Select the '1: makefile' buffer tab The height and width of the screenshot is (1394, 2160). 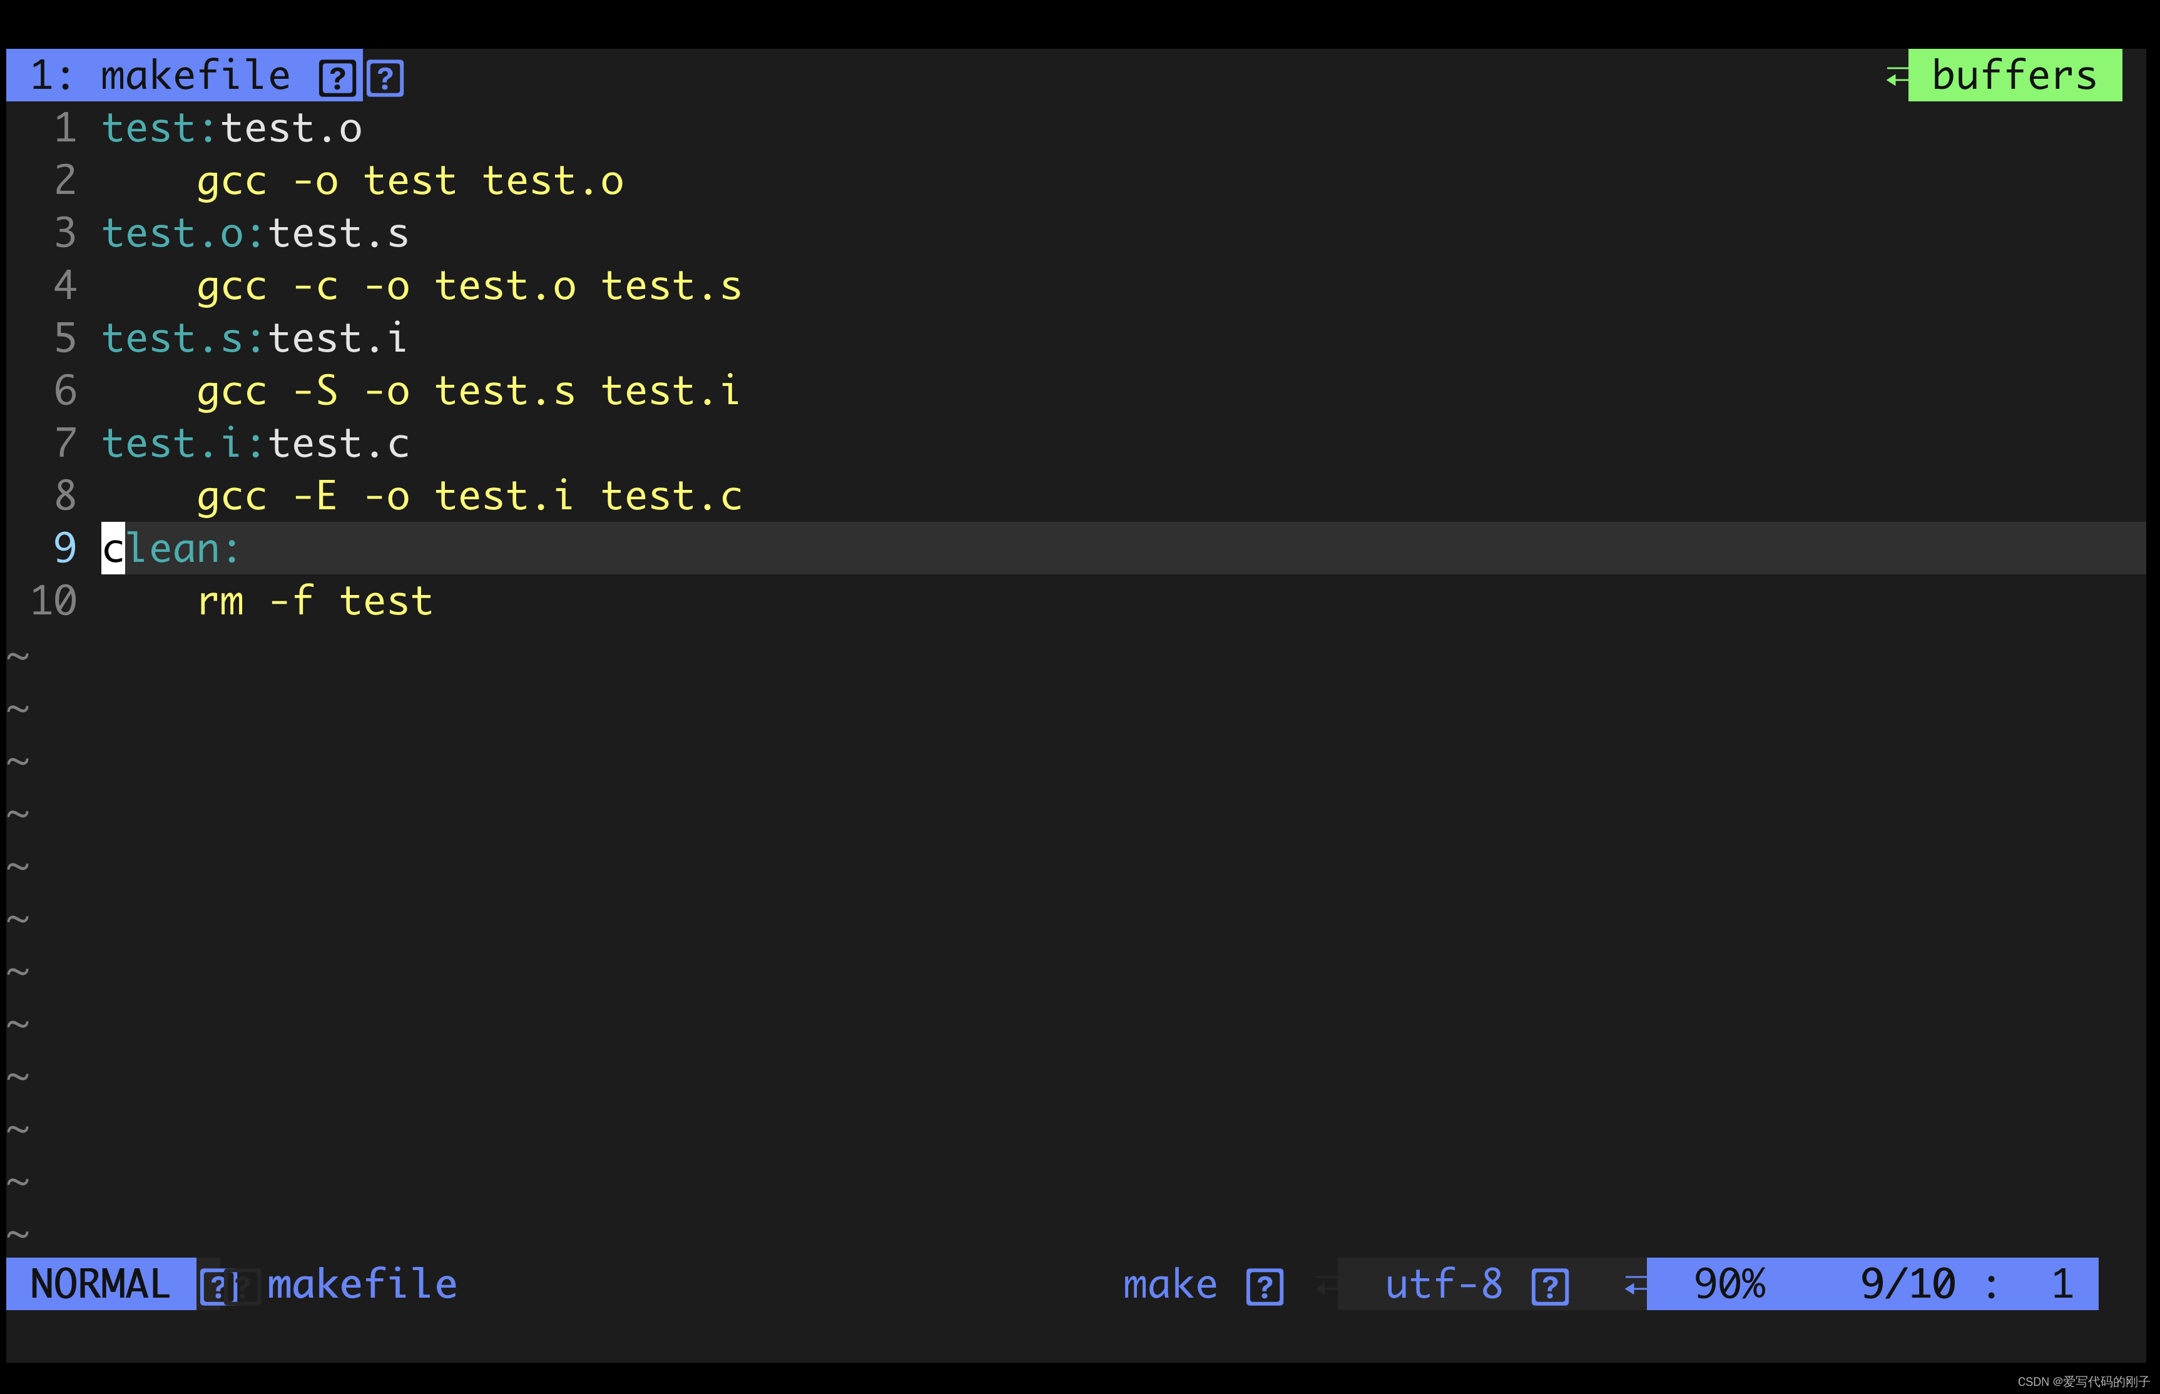click(184, 75)
